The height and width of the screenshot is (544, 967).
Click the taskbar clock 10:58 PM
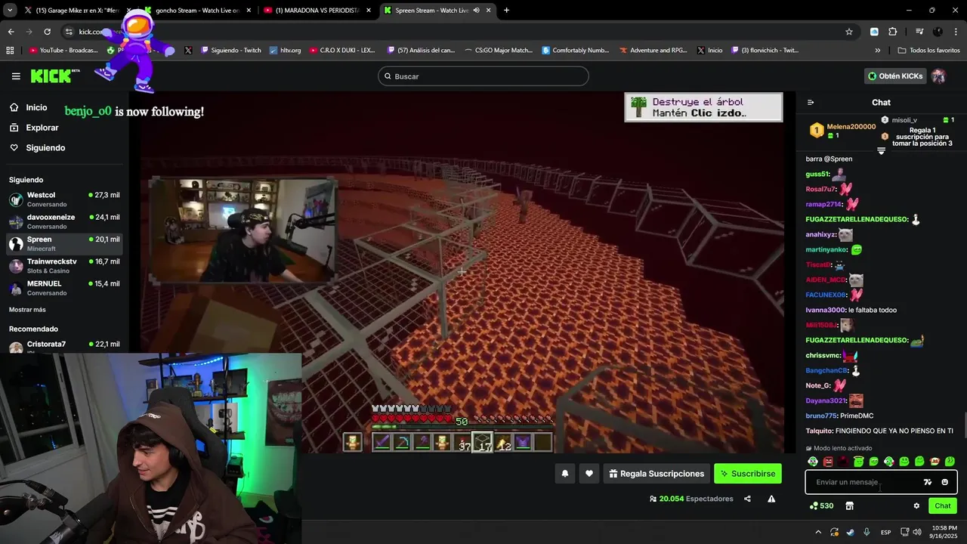click(x=944, y=532)
